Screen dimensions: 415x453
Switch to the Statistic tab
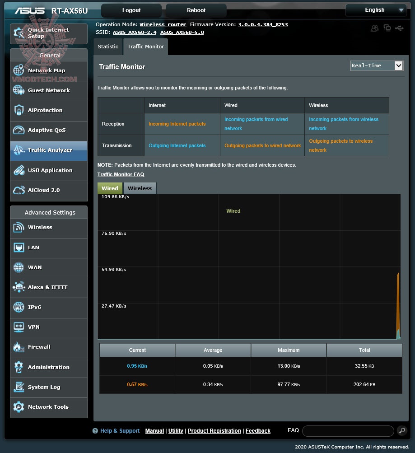click(x=108, y=47)
